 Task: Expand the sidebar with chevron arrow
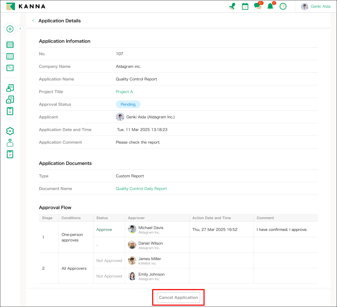(20, 28)
